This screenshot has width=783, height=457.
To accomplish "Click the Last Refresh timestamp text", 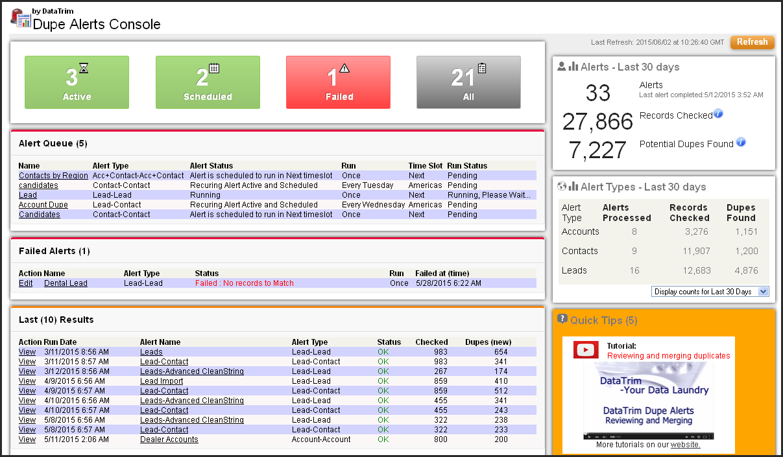I will [658, 42].
